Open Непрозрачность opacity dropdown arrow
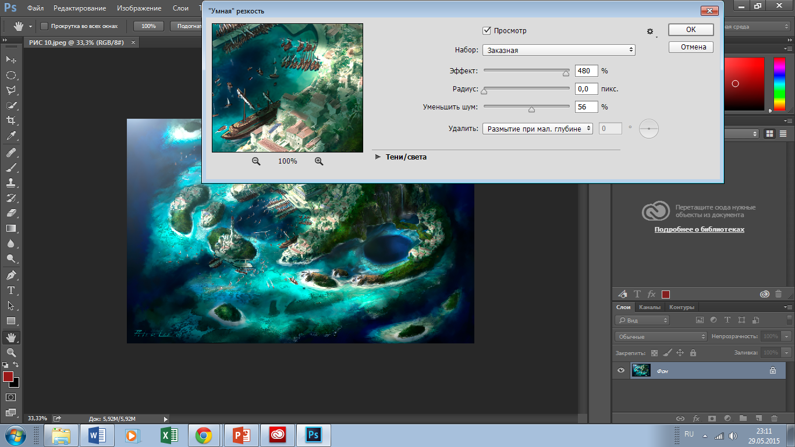 click(x=787, y=336)
